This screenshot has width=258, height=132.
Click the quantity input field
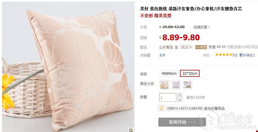[168, 97]
